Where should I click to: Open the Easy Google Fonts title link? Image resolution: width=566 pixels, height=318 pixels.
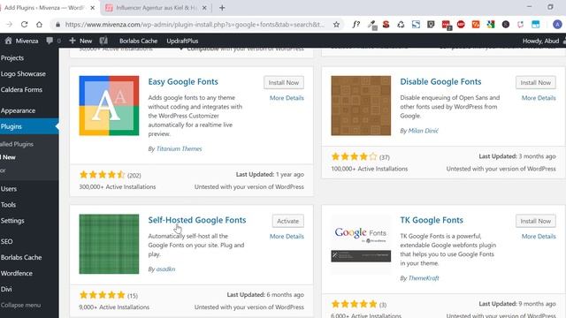point(183,82)
